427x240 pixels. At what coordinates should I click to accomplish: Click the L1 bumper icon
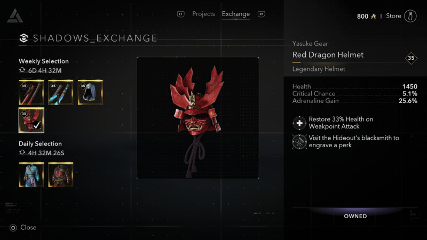click(x=181, y=14)
